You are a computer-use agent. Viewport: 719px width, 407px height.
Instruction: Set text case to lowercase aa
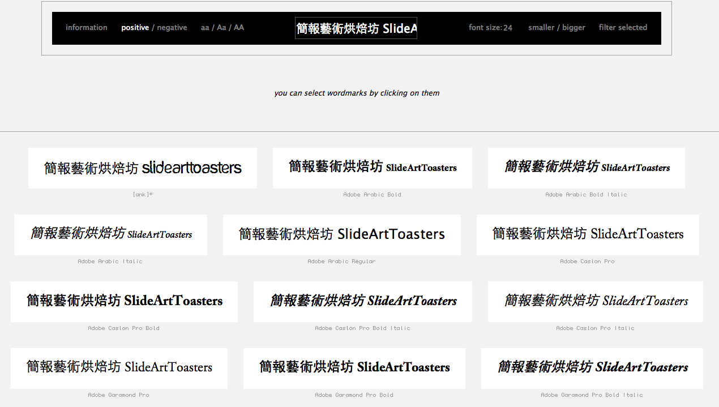205,28
